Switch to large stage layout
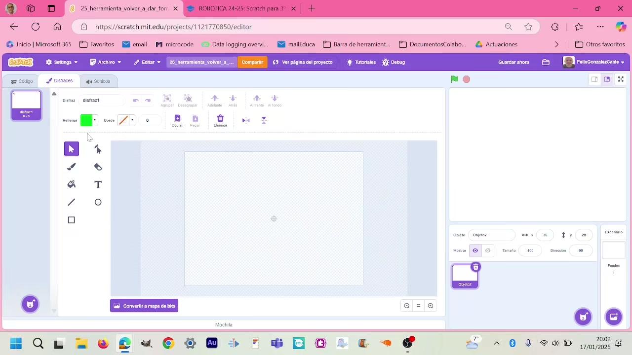The height and width of the screenshot is (355, 632). [x=607, y=79]
